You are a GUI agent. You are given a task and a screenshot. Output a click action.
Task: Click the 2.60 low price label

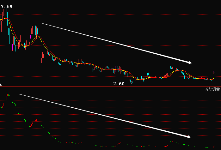[x=119, y=84]
